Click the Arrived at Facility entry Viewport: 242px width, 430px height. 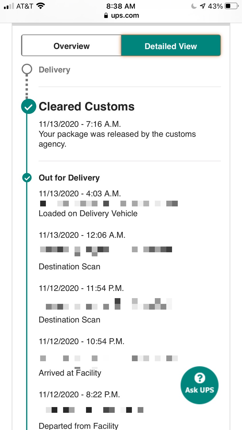pos(70,373)
